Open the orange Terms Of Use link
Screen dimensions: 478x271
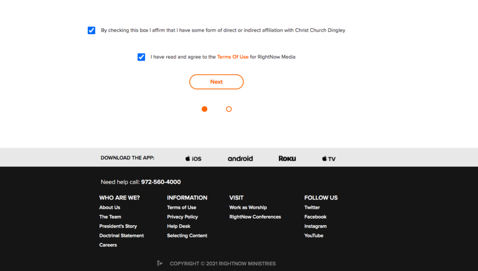[x=232, y=57]
